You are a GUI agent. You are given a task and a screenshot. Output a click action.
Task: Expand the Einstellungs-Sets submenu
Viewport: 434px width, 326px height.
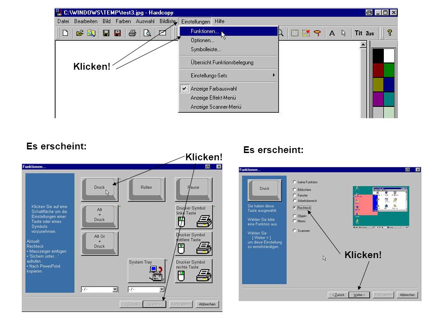pyautogui.click(x=228, y=76)
